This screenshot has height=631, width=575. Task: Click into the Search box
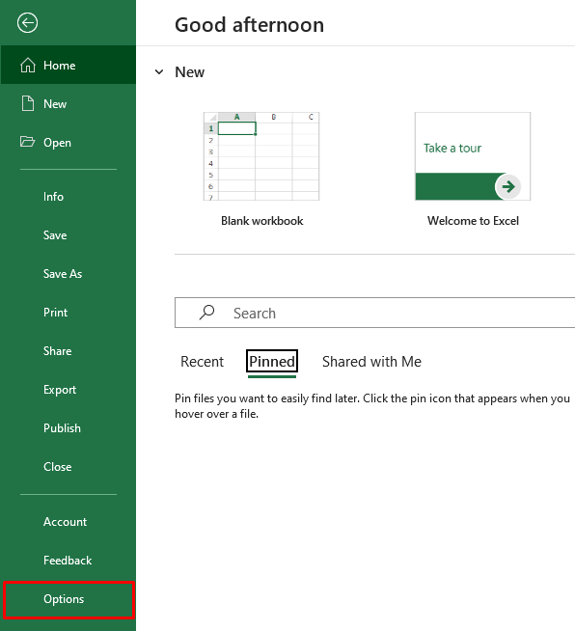coord(374,313)
